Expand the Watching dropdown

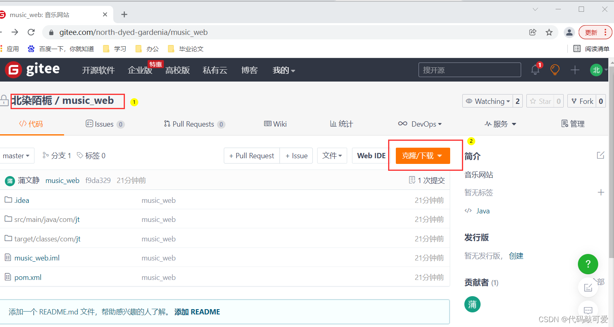[x=487, y=101]
